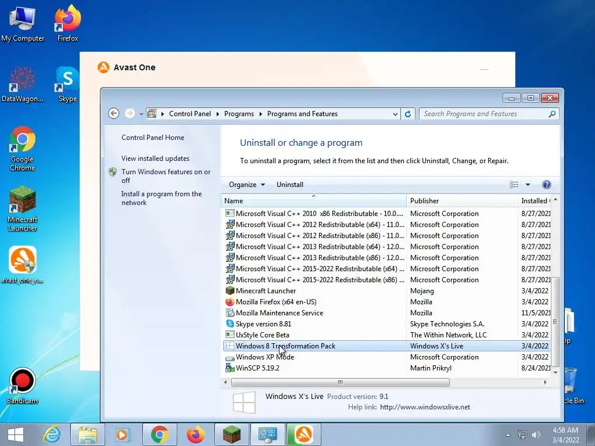Image resolution: width=595 pixels, height=446 pixels.
Task: Click the volume speaker tray icon
Action: coord(536,435)
